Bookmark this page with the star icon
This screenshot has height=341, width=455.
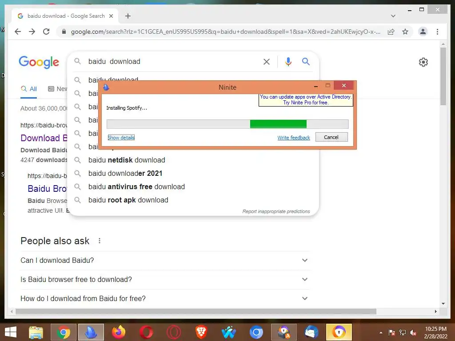click(x=405, y=32)
